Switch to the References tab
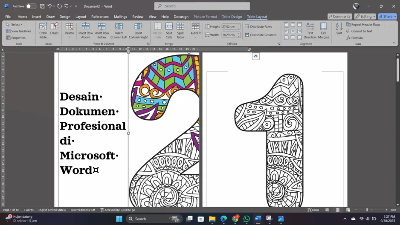 point(100,17)
